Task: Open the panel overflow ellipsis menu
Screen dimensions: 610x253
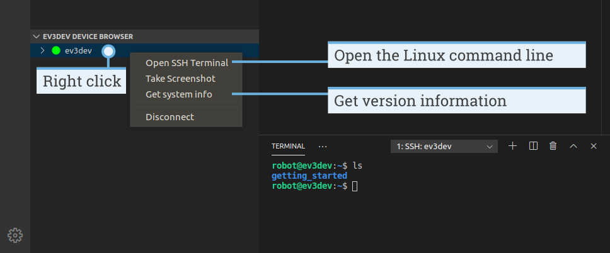Action: click(x=323, y=147)
